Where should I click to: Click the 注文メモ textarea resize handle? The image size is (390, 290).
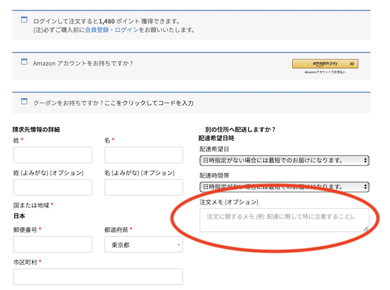pos(366,229)
